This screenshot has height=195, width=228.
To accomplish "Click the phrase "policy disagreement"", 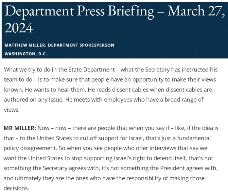I will [x=30, y=148].
